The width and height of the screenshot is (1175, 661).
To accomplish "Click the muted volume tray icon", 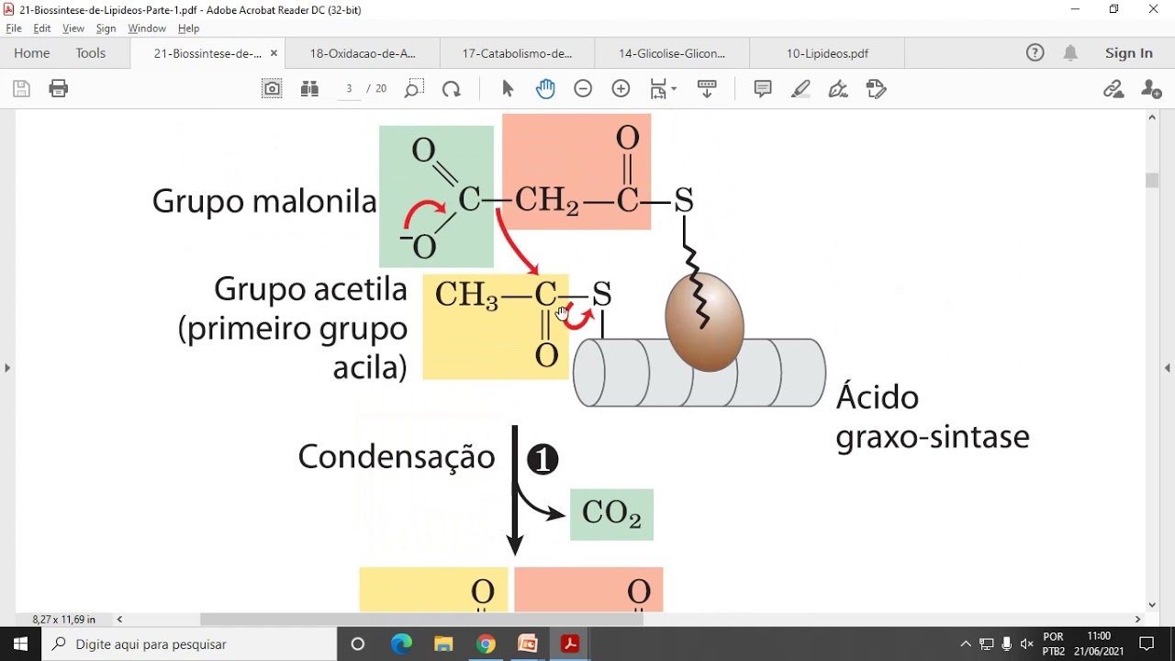I will pos(1027,644).
